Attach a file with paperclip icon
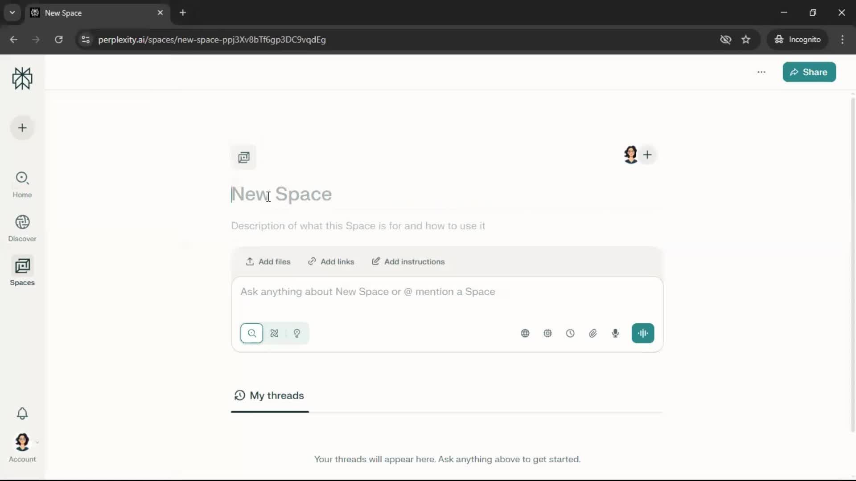Viewport: 856px width, 481px height. tap(593, 333)
